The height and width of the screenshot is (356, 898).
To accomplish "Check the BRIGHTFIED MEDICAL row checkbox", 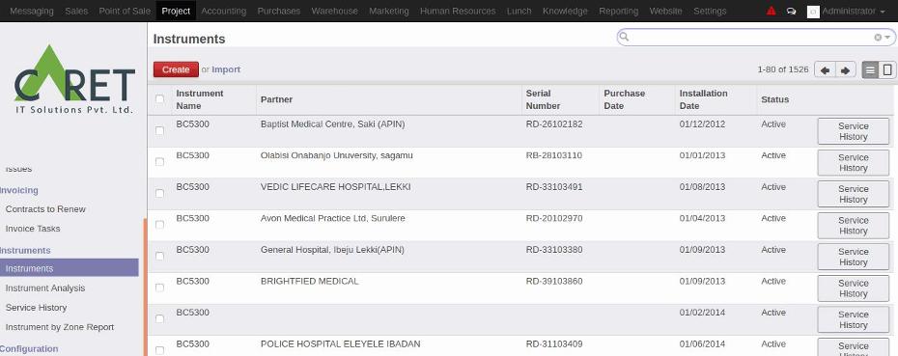I will (x=159, y=288).
